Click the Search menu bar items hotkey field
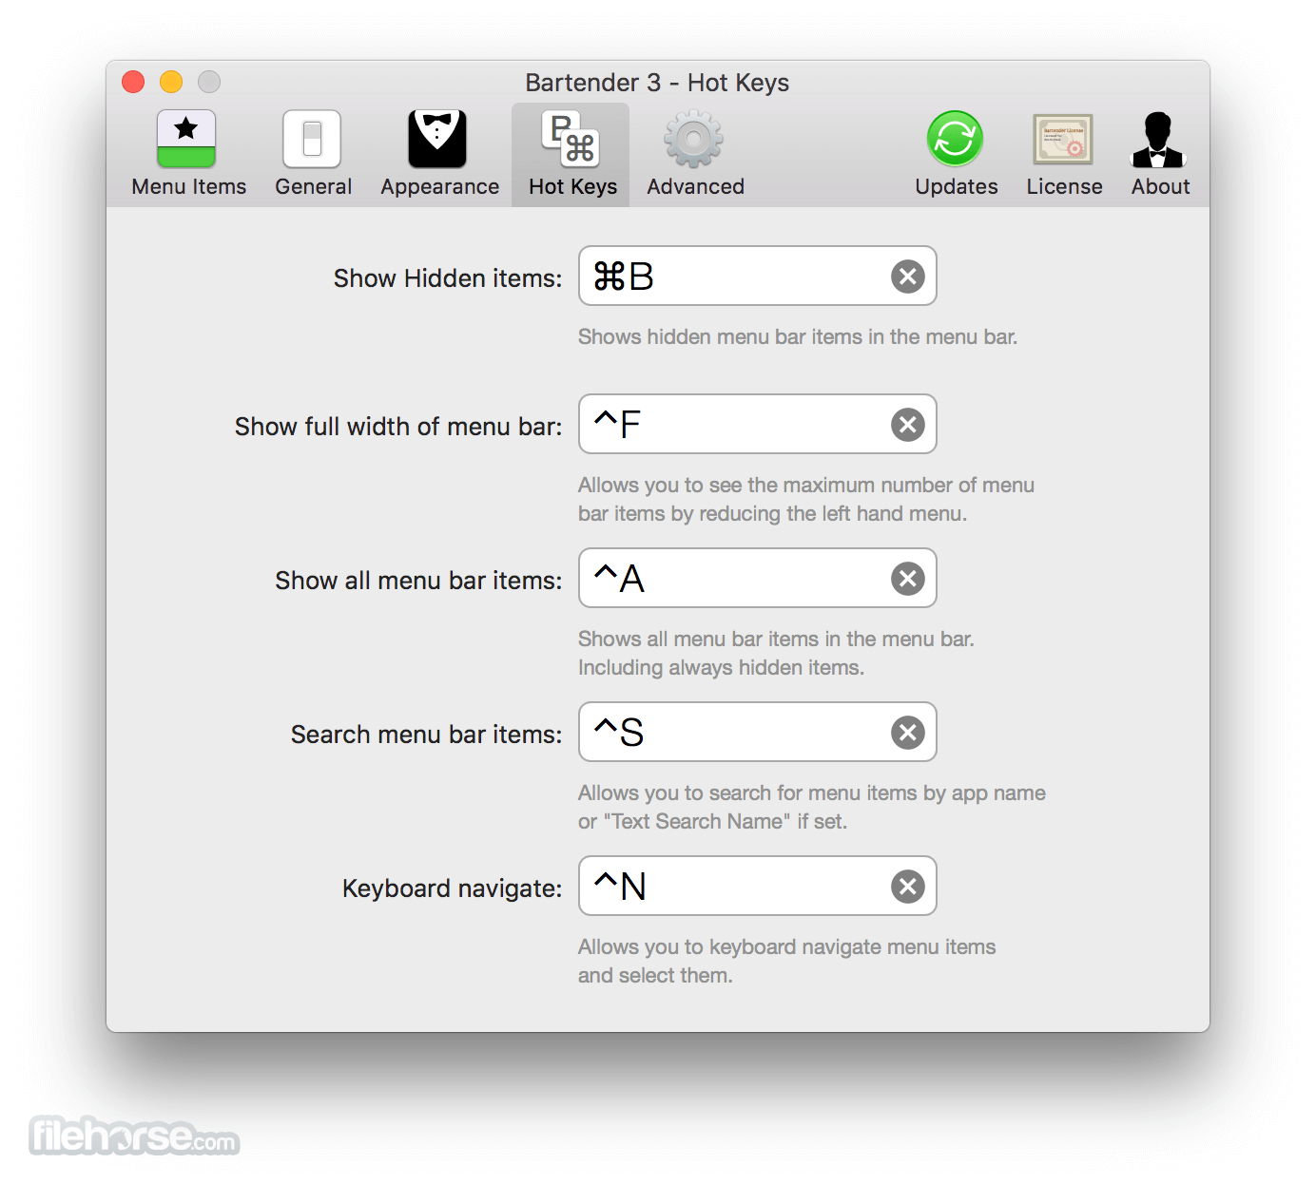1316x1184 pixels. (x=758, y=733)
